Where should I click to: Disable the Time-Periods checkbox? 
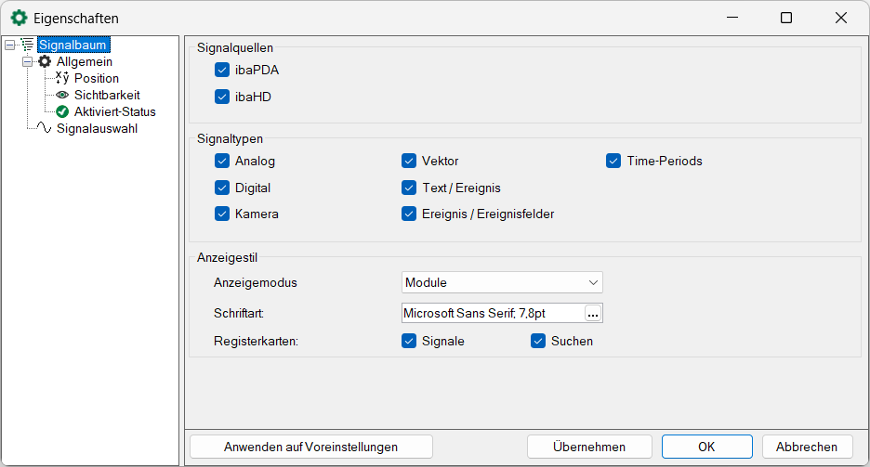tap(613, 161)
